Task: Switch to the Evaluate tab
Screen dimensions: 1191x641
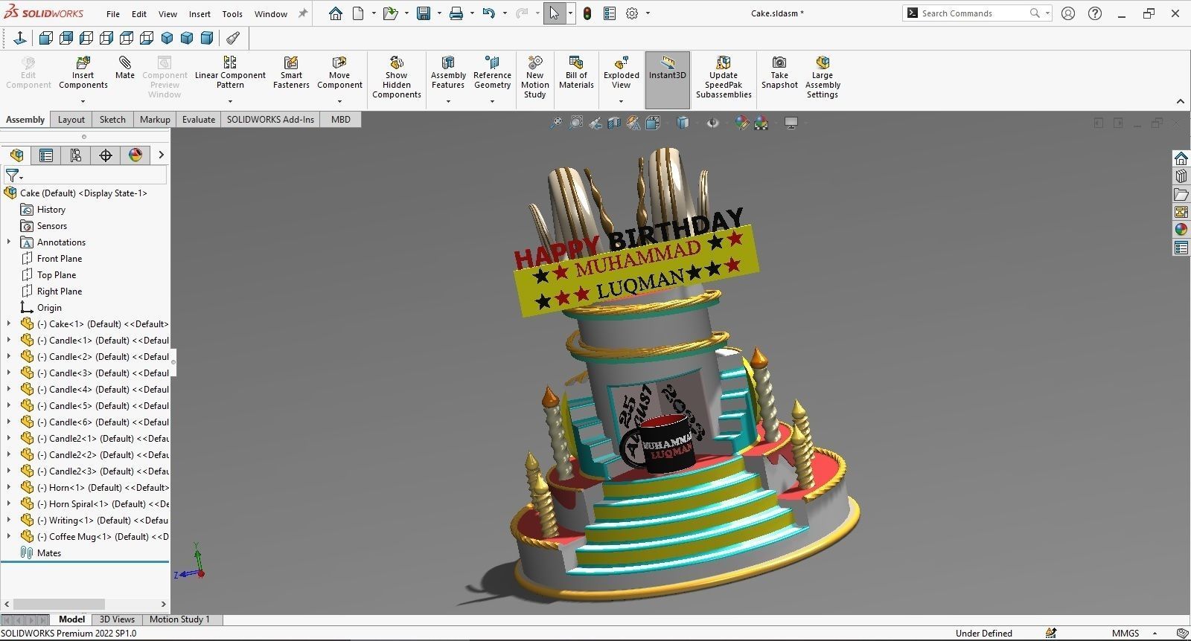Action: 199,119
